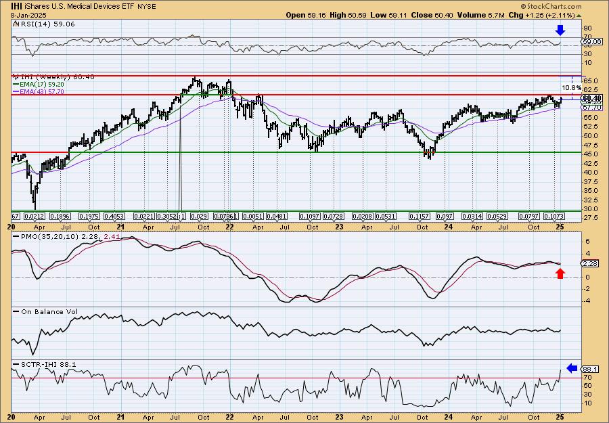This screenshot has height=423, width=609.
Task: Click the On Balance Vol legend
Action: coord(45,311)
